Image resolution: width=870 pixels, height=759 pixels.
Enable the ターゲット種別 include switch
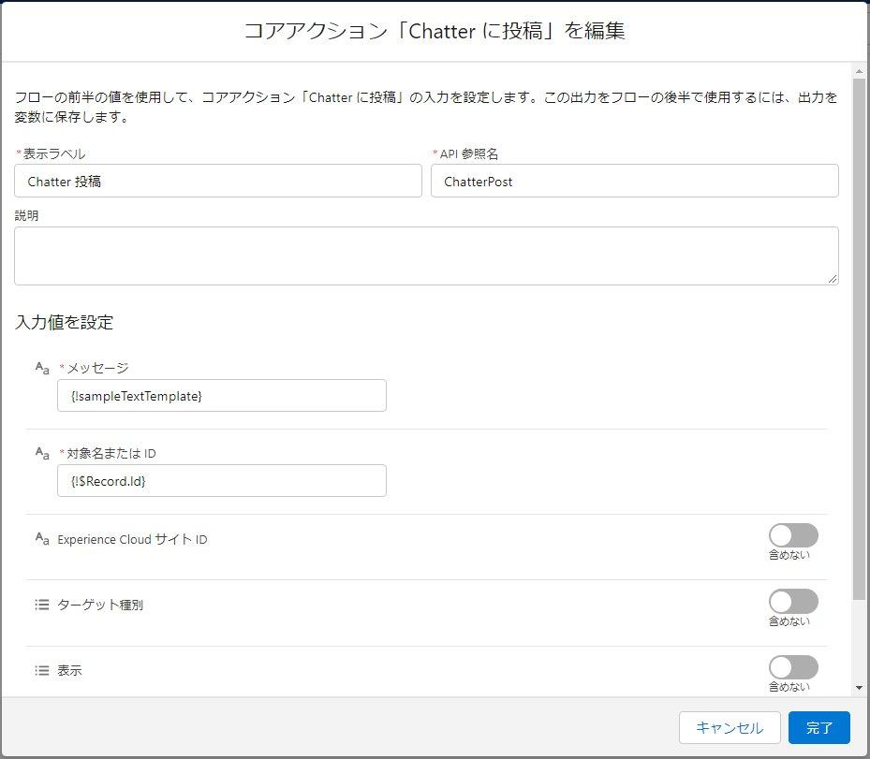[x=793, y=602]
